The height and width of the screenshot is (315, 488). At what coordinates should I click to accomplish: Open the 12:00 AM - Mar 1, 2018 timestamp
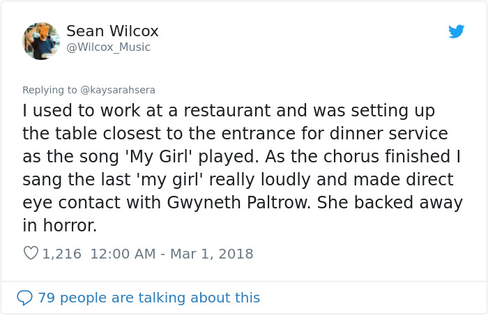[x=171, y=254]
